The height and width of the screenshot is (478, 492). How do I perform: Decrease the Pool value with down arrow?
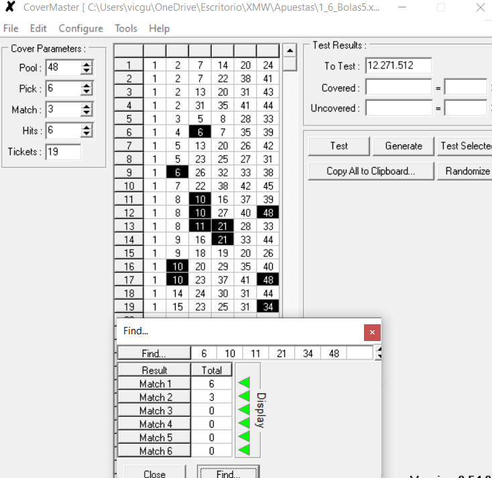(x=86, y=70)
